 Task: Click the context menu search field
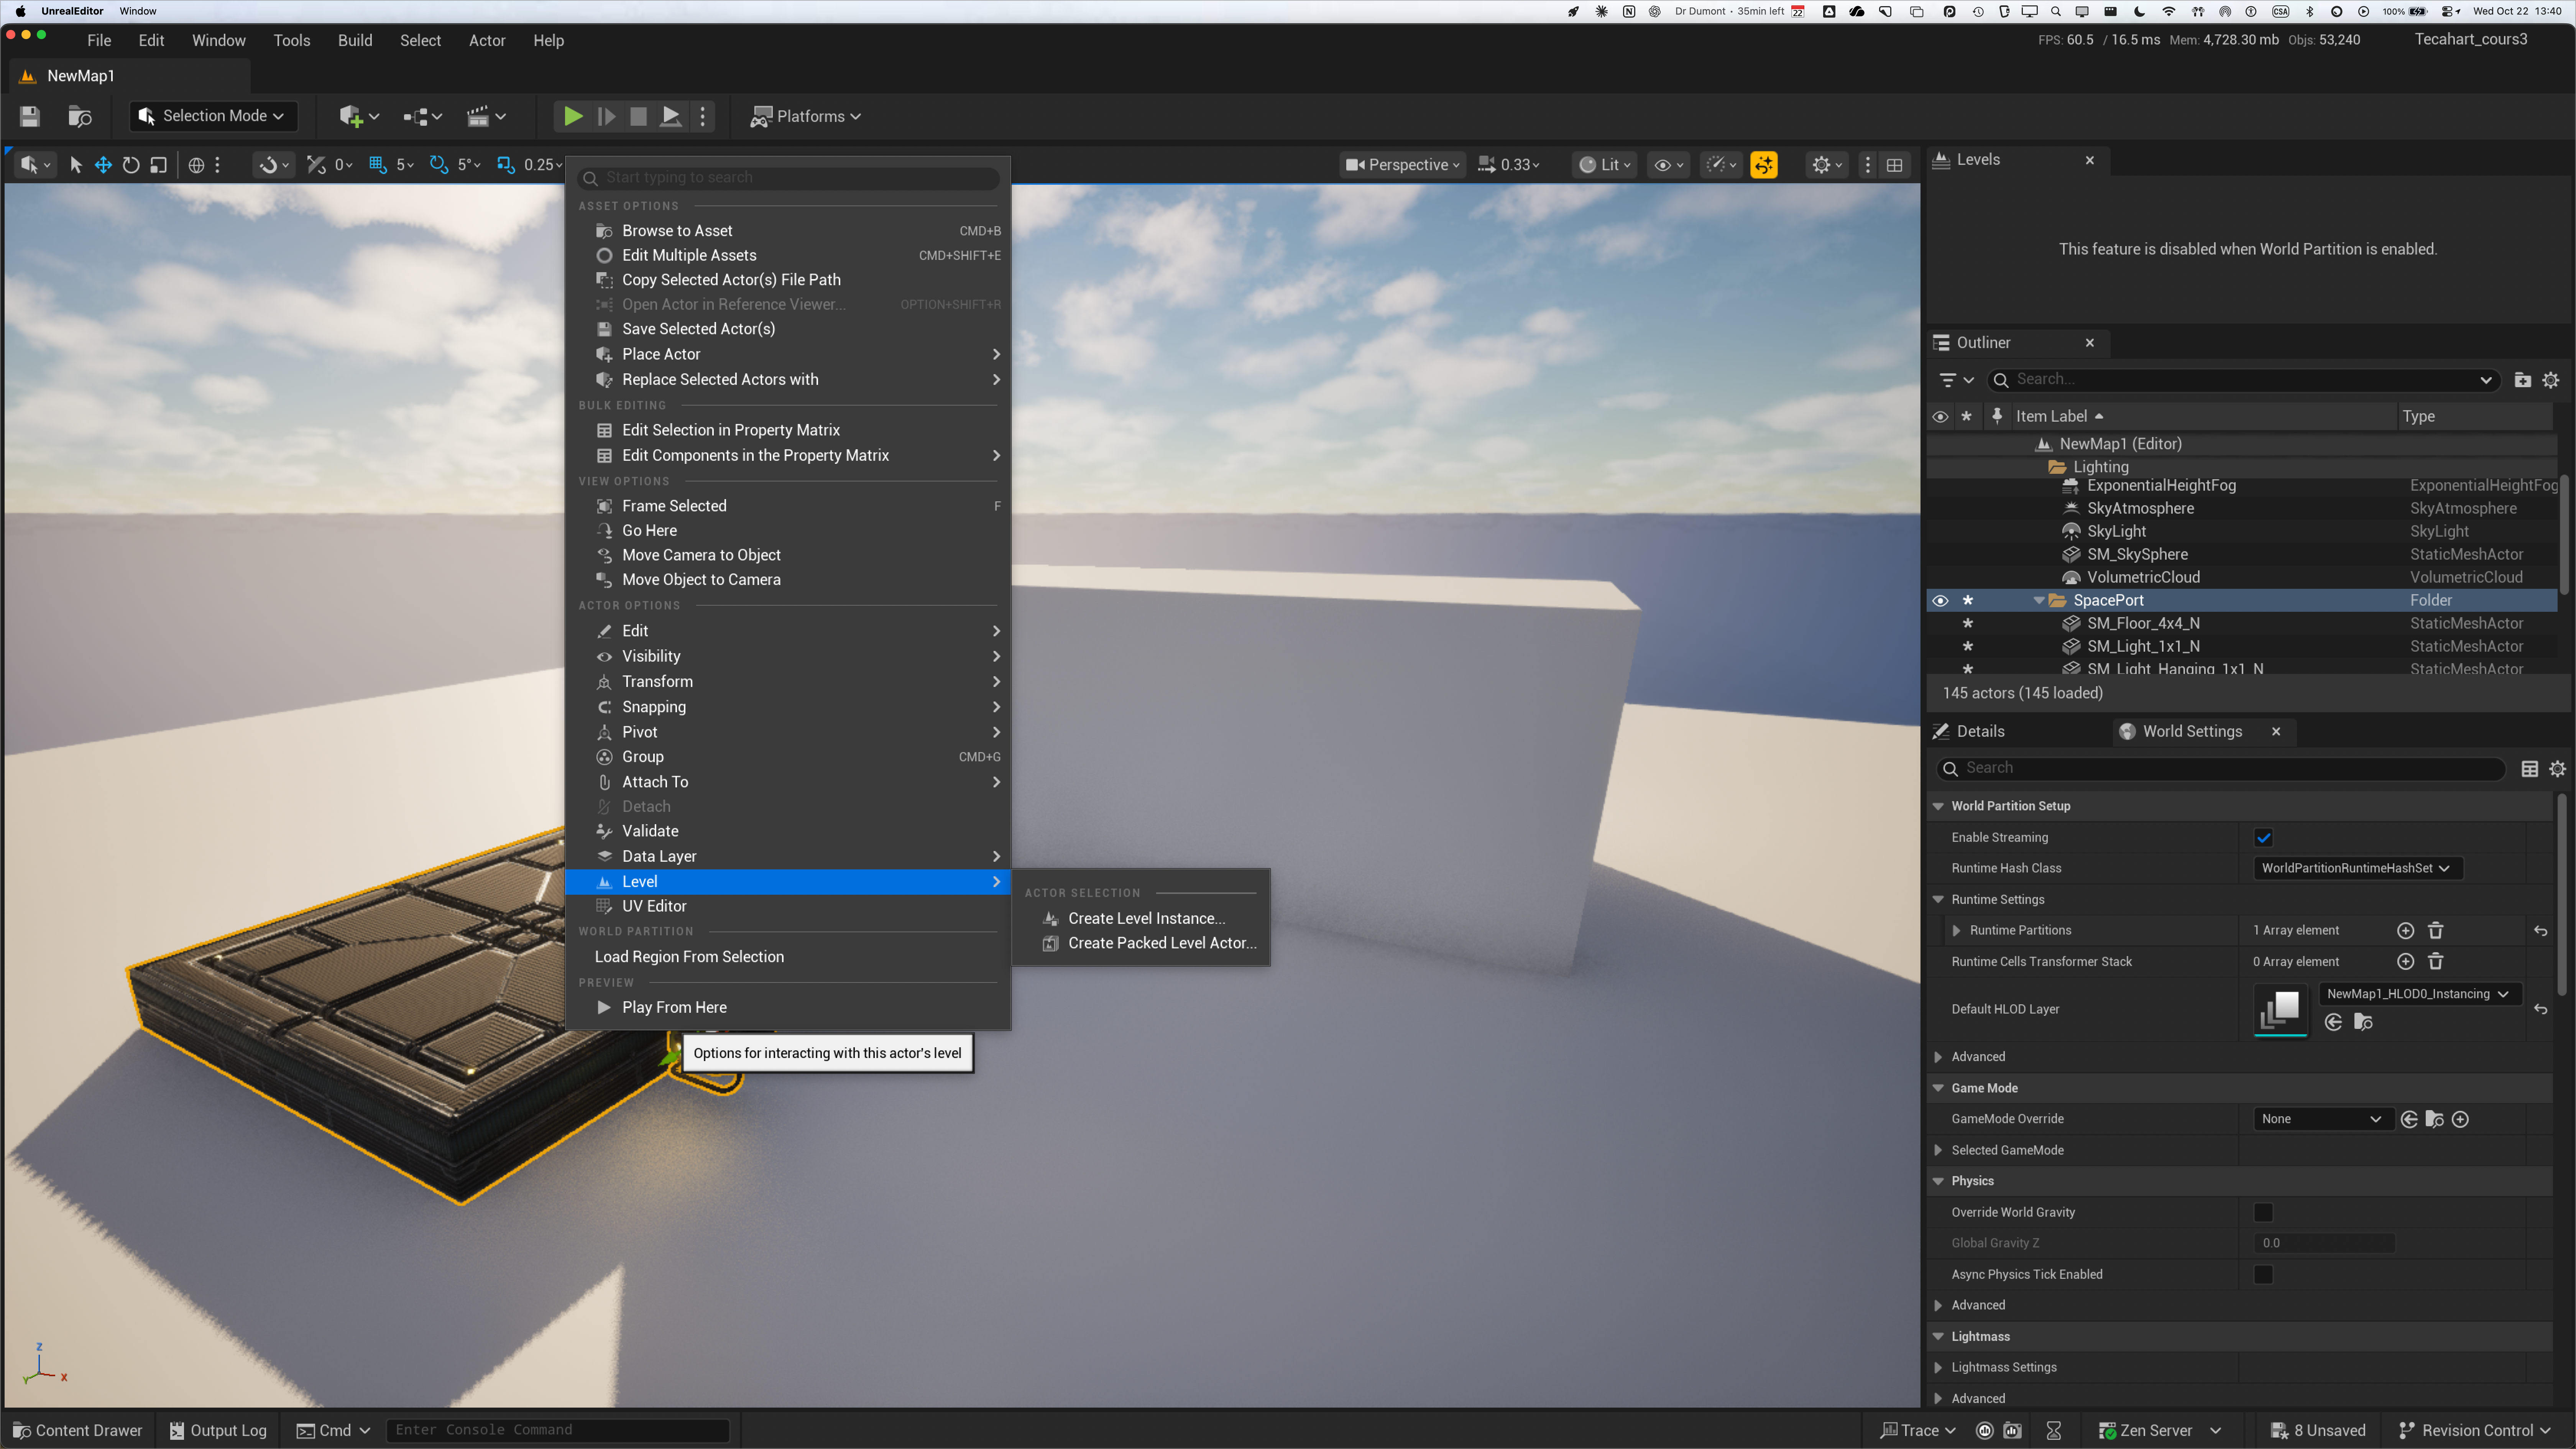click(x=788, y=177)
